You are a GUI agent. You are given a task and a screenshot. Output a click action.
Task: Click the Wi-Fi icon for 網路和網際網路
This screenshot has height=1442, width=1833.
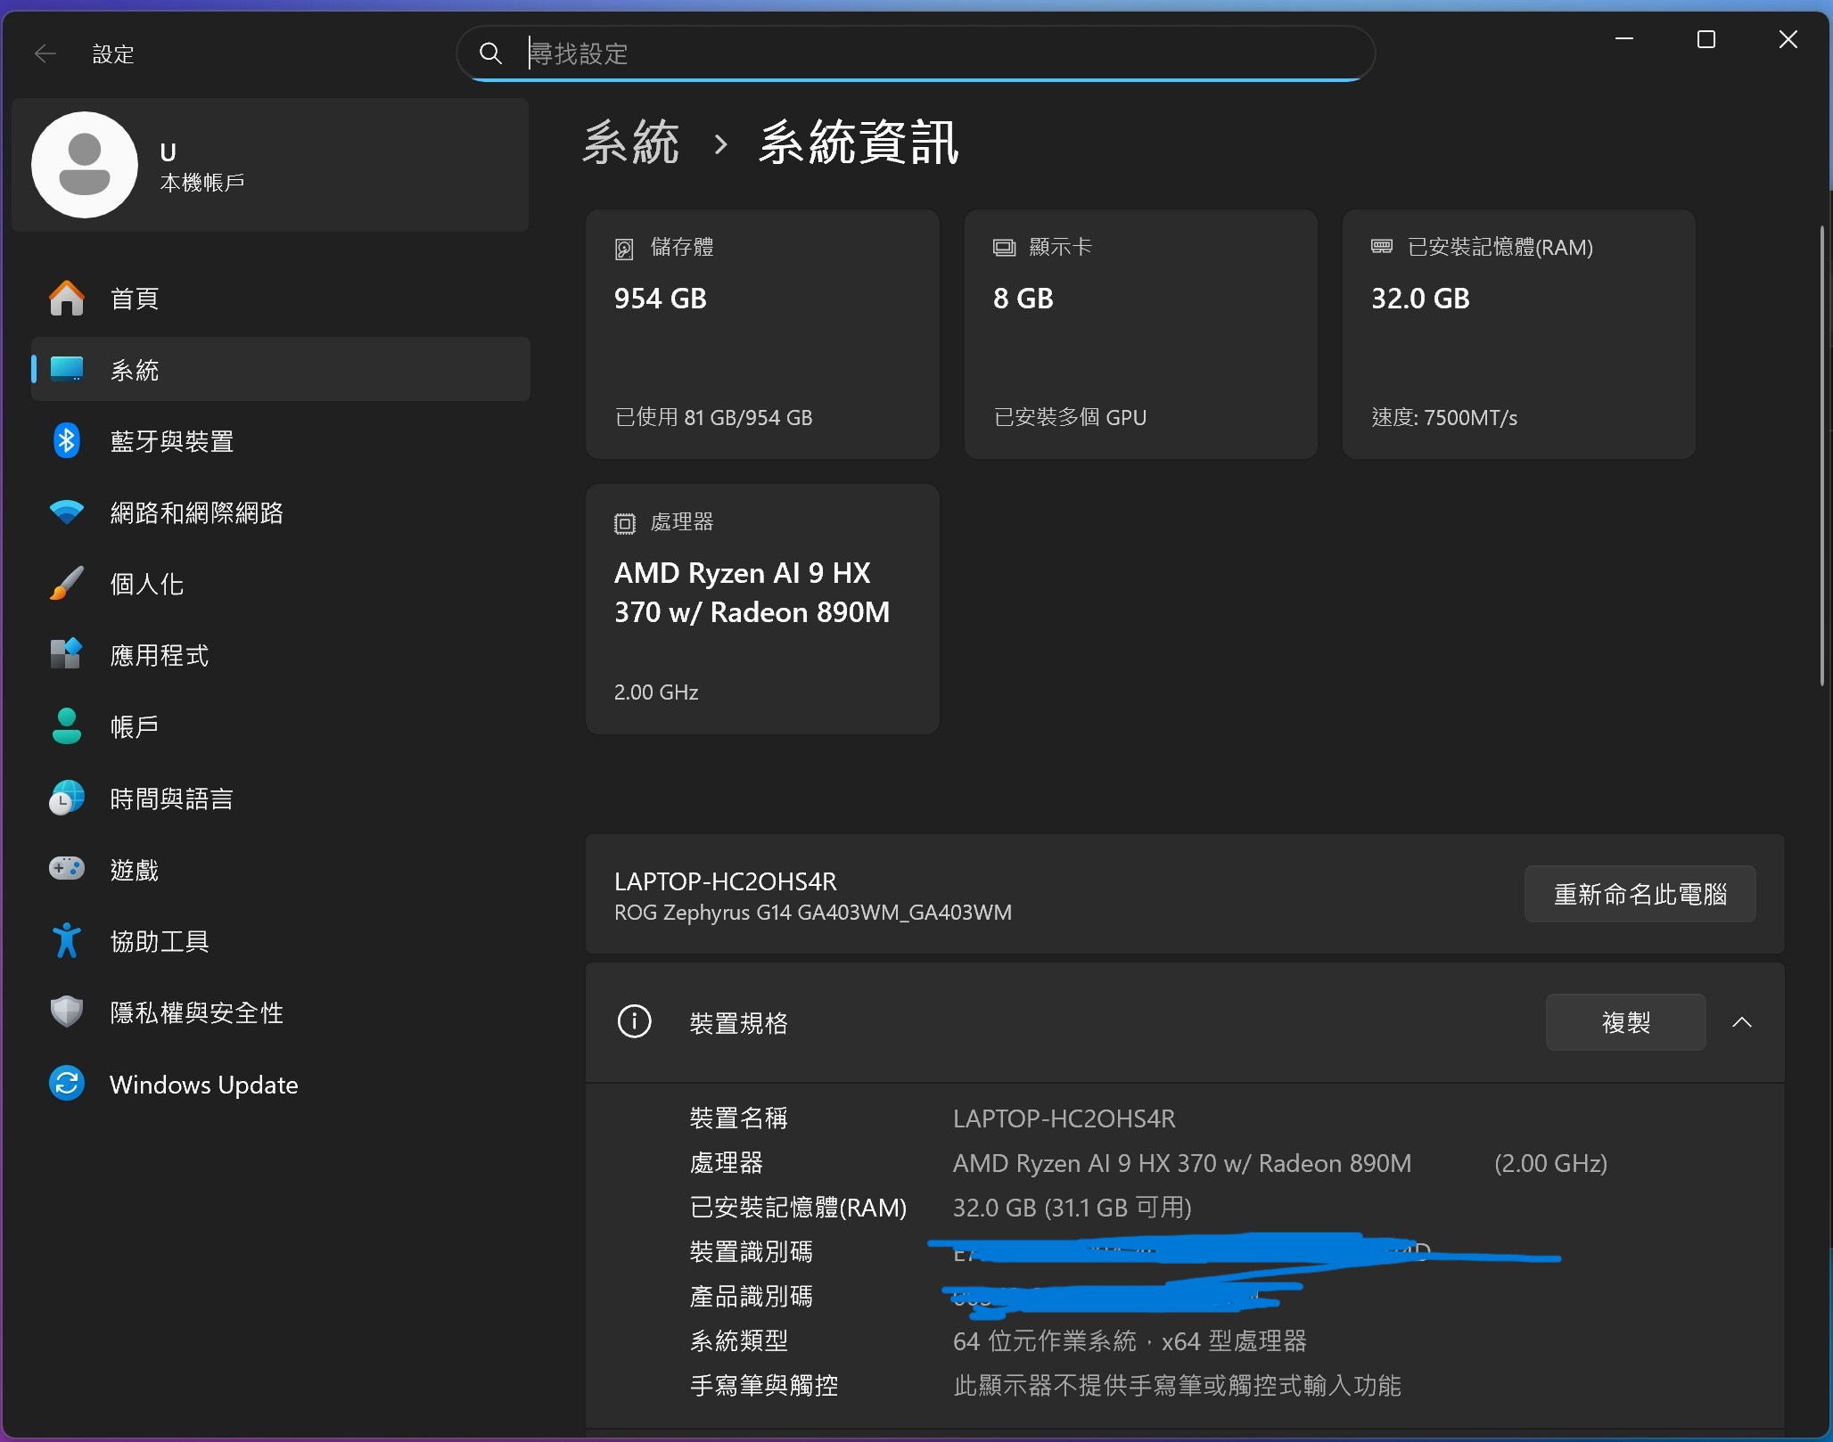tap(67, 512)
